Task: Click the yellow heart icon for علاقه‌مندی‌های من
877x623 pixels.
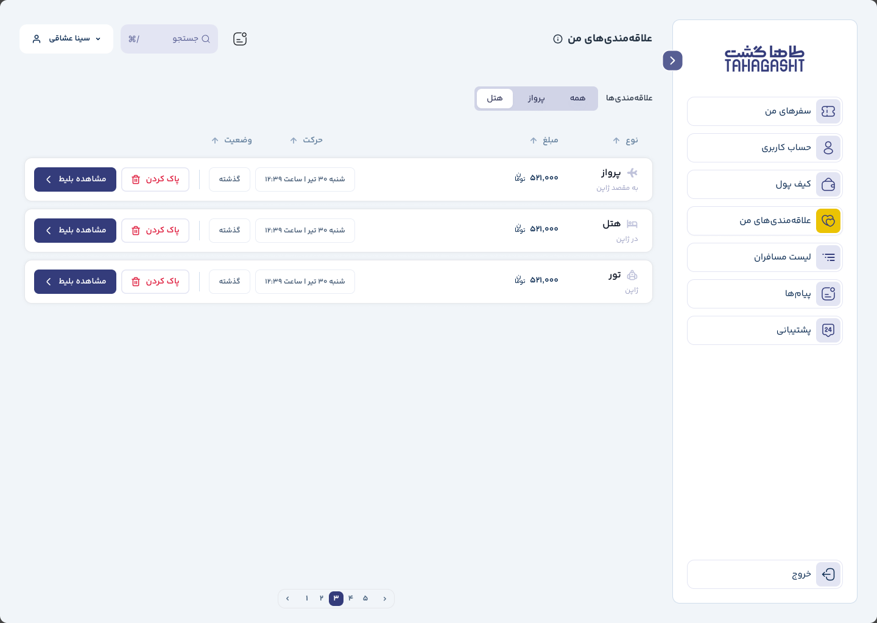Action: 828,221
